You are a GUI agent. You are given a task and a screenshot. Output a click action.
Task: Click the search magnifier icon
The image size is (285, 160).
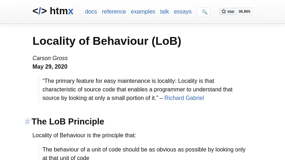[204, 12]
